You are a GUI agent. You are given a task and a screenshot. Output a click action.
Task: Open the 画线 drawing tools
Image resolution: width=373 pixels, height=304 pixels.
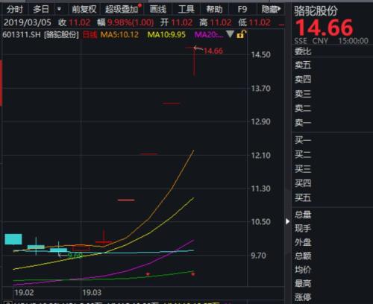(x=158, y=10)
